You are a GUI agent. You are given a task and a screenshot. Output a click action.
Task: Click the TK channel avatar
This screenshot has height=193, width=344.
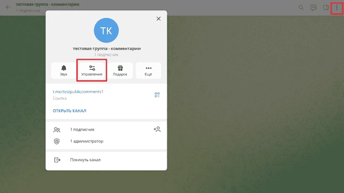tap(106, 31)
